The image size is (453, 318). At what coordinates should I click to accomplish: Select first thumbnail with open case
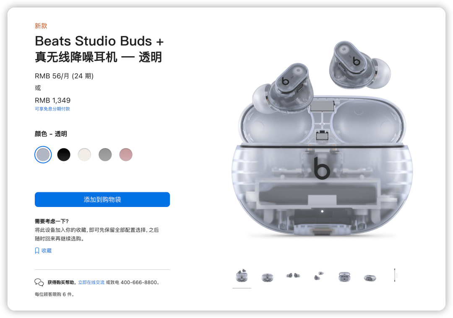[242, 276]
